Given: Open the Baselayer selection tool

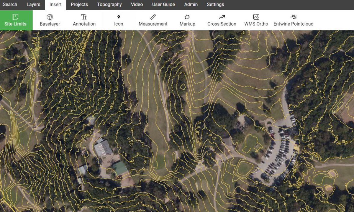Looking at the screenshot, I should [x=49, y=20].
